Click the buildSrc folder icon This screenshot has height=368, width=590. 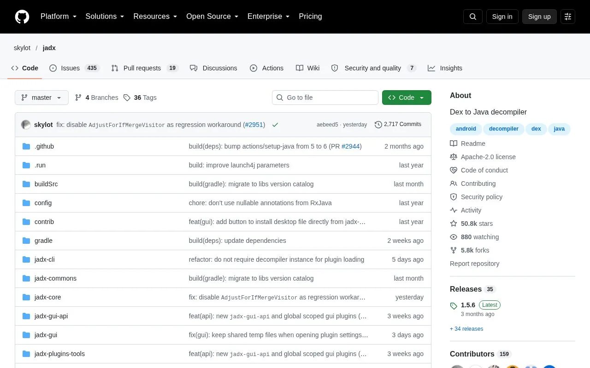(26, 184)
